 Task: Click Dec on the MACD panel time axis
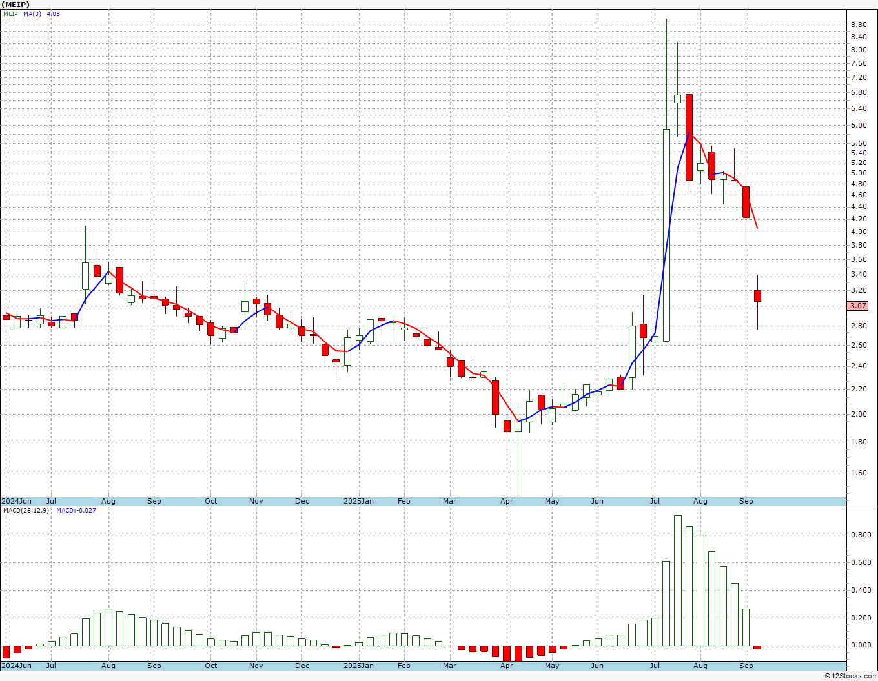click(x=302, y=666)
